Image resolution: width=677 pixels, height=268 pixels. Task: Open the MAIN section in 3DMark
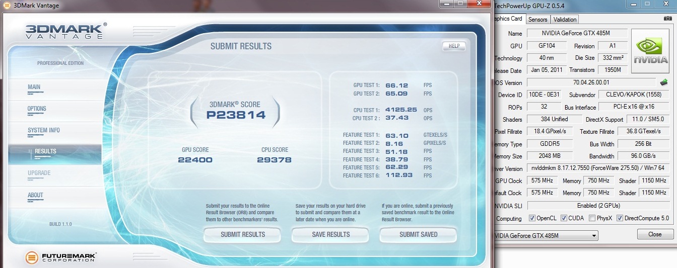[34, 87]
